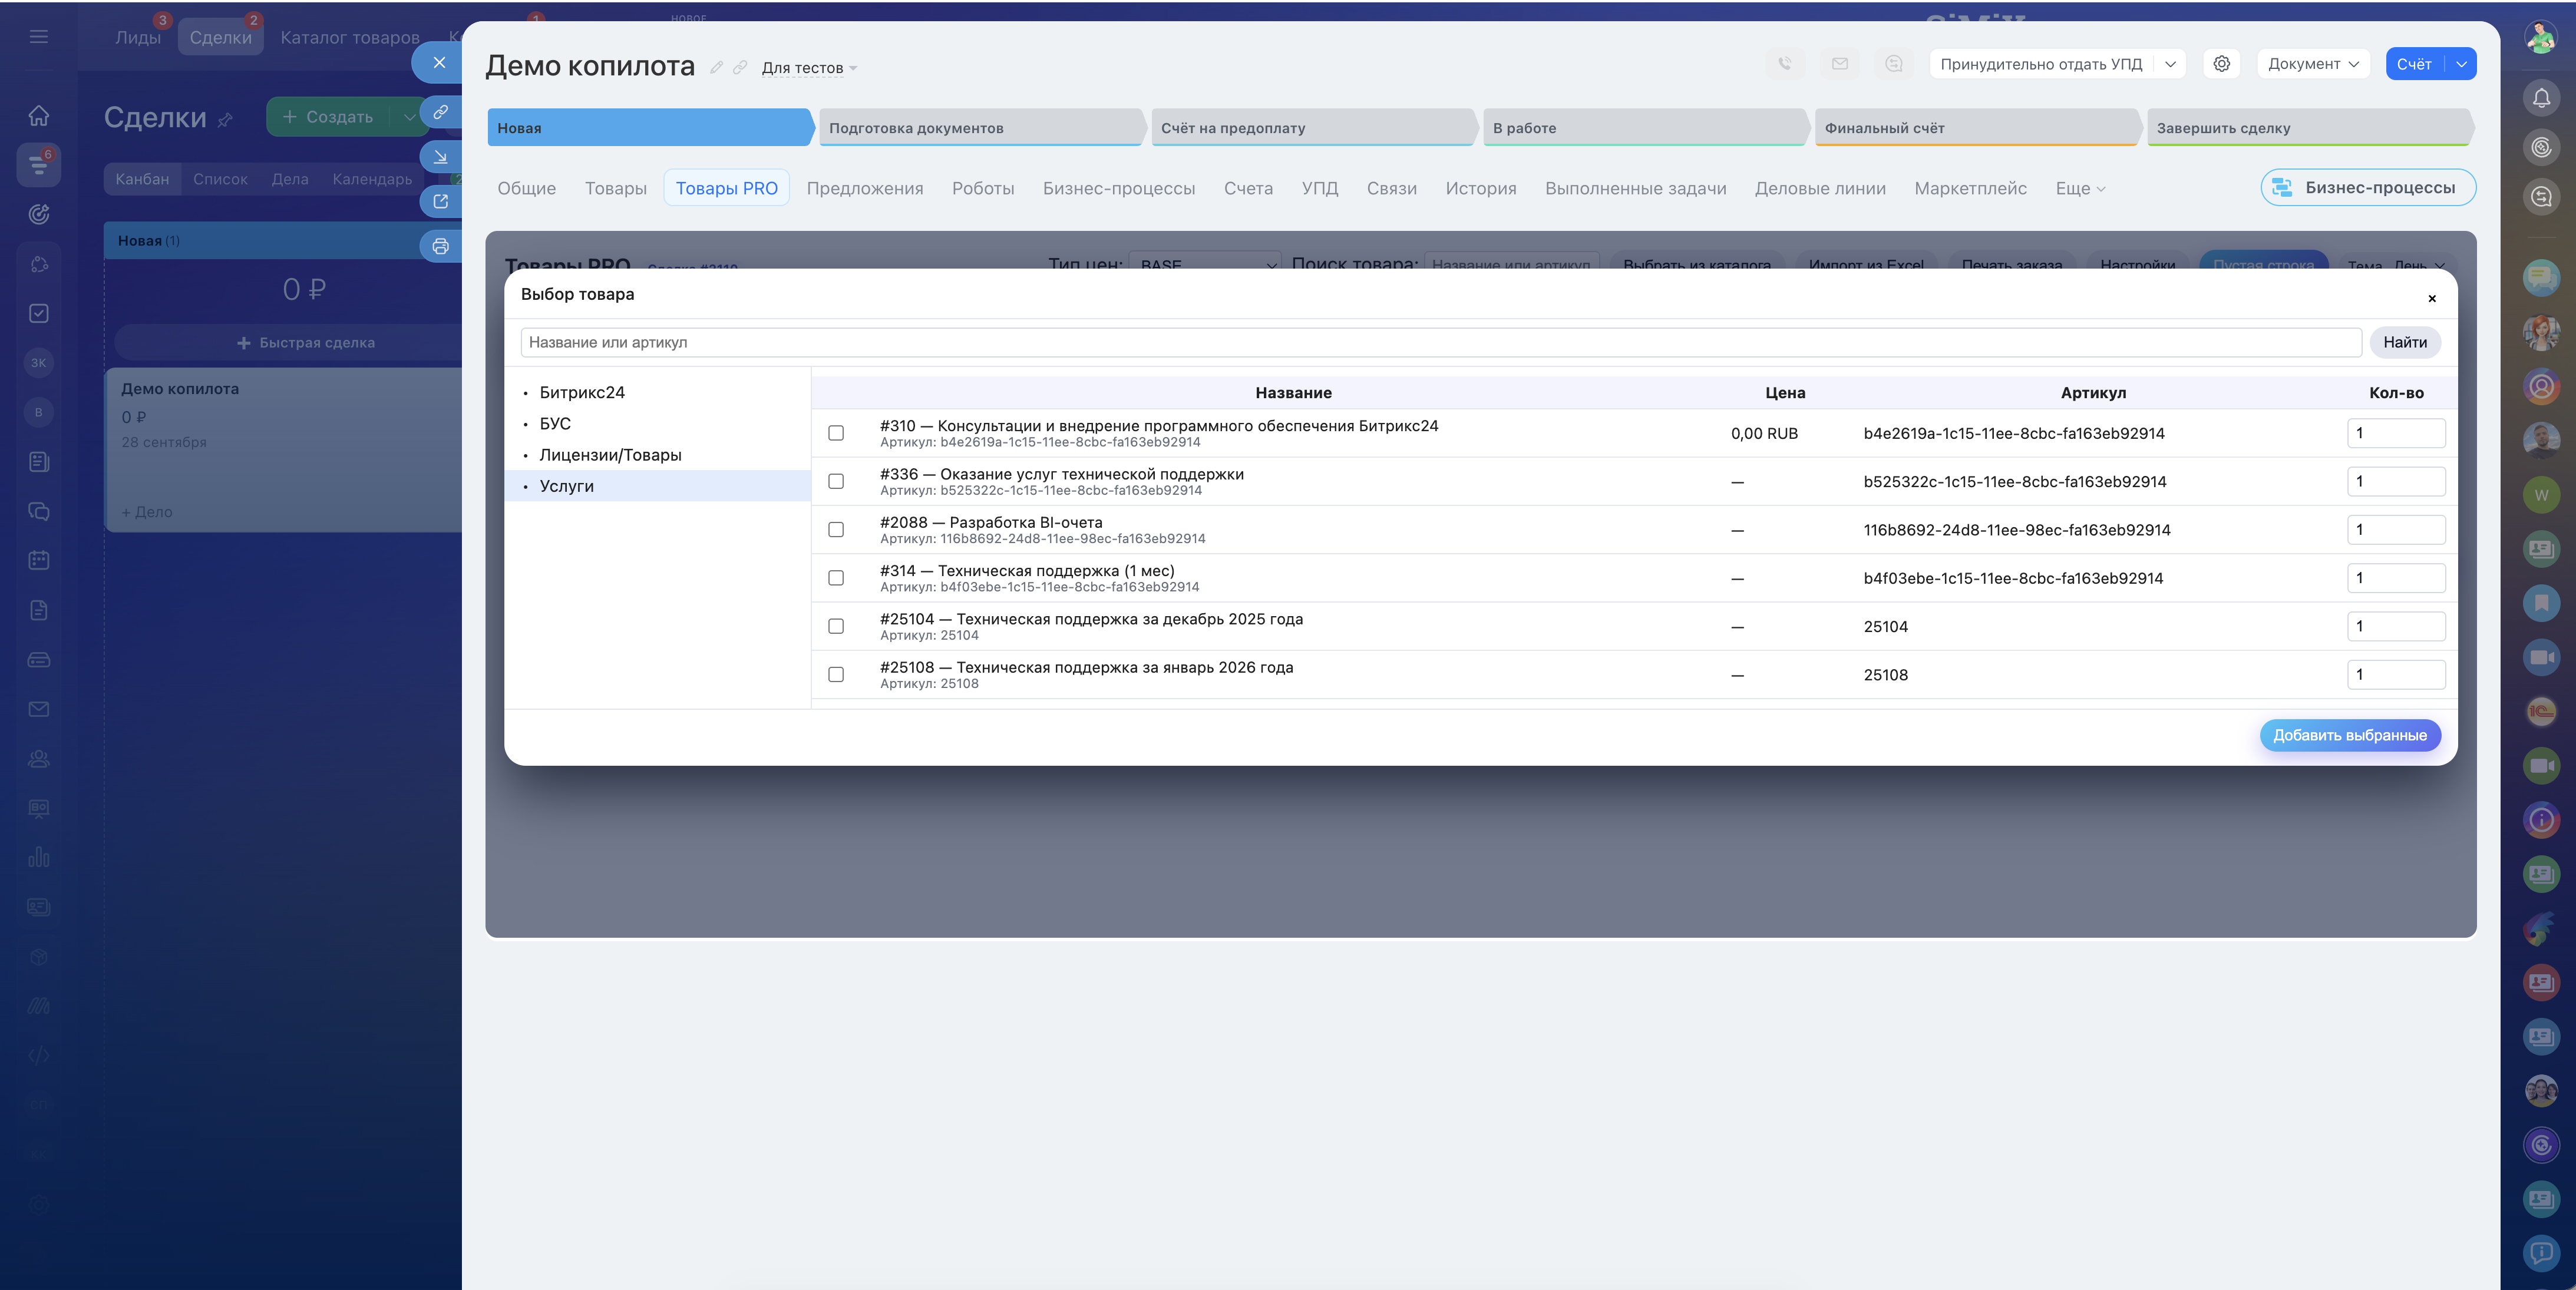Open the История tab
Viewport: 2576px width, 1290px height.
tap(1480, 189)
